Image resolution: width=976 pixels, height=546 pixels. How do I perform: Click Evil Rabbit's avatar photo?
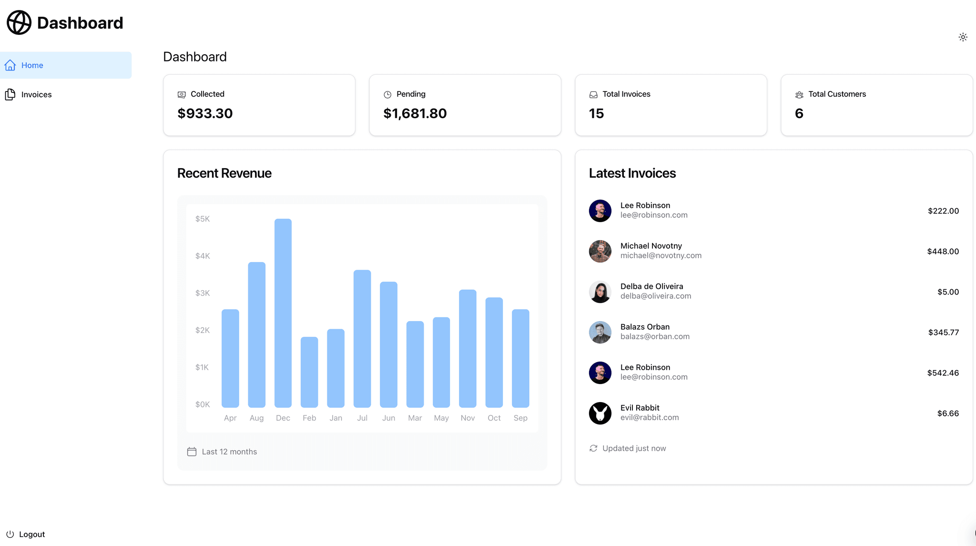[x=600, y=413]
